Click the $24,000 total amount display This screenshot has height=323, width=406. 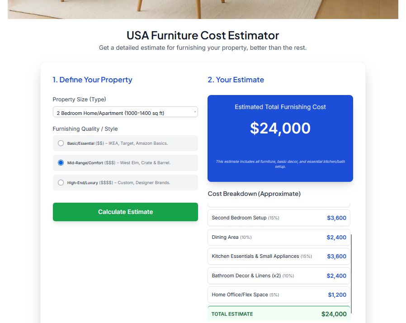[279, 128]
